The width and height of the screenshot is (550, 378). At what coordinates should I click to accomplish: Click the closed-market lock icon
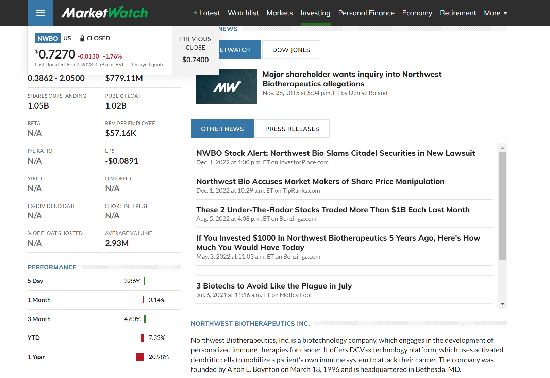tap(82, 38)
